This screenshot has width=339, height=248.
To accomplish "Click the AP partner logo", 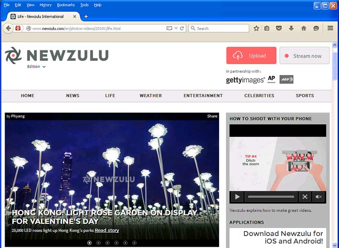I will click(x=271, y=79).
